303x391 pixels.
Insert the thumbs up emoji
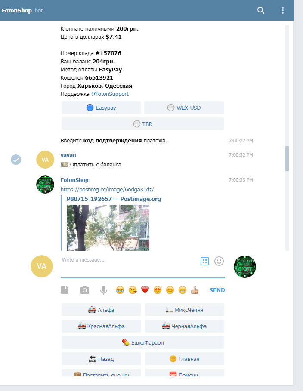click(195, 290)
